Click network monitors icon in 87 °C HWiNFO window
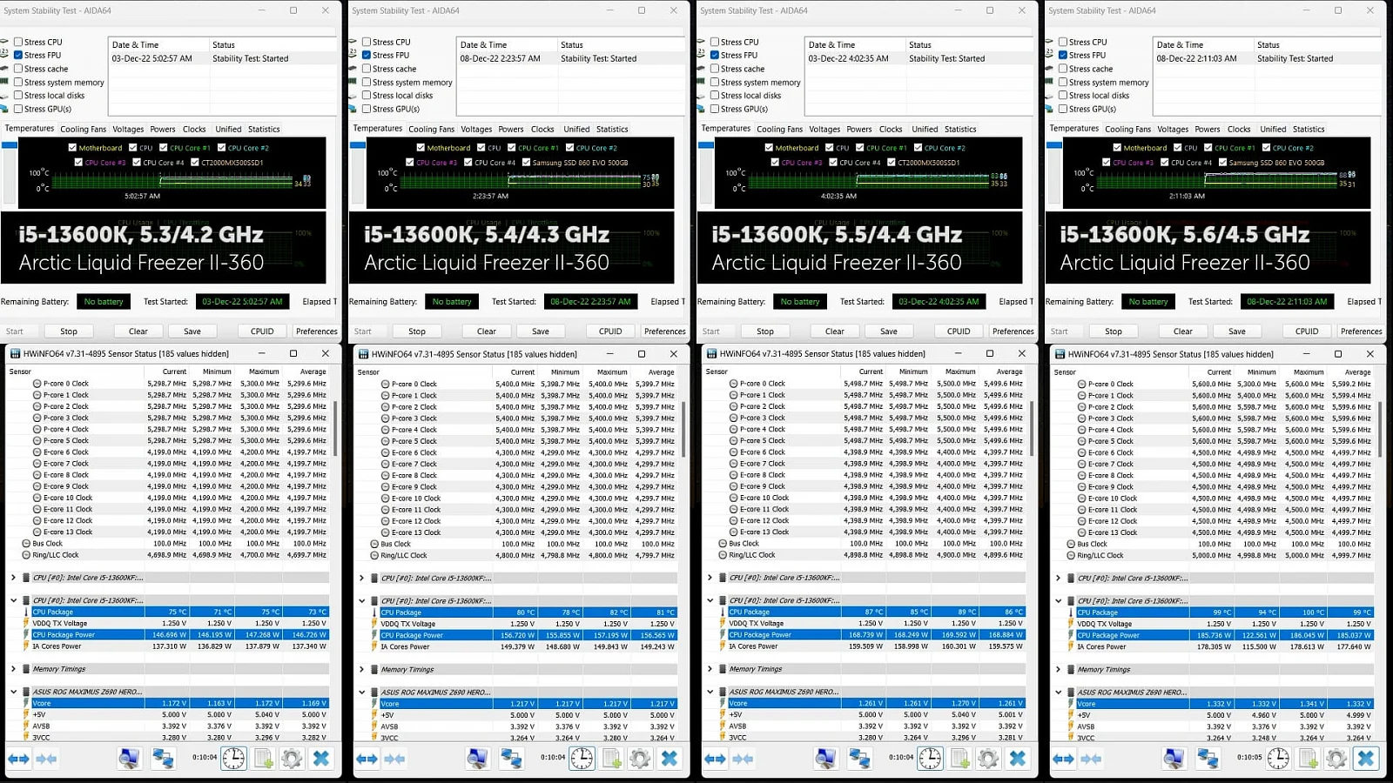 pos(859,759)
